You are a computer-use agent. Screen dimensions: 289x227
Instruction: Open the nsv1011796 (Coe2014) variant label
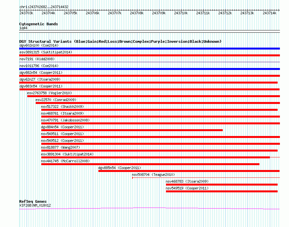click(39, 66)
